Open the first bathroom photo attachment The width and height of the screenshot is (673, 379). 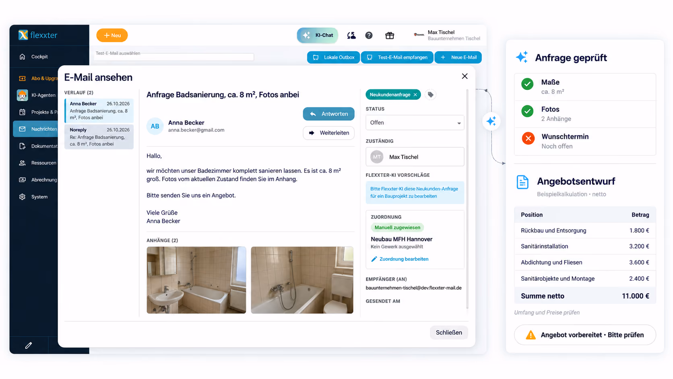coord(196,280)
